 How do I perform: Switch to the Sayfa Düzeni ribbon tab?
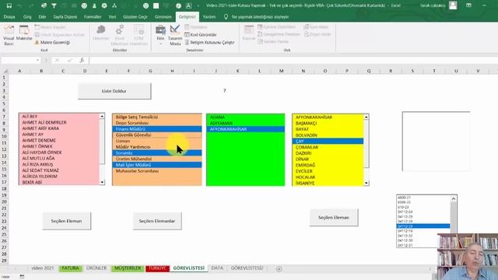pos(65,17)
